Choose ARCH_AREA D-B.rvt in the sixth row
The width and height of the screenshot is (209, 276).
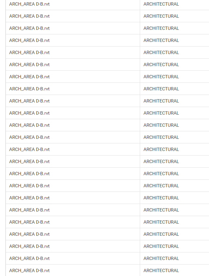[29, 64]
